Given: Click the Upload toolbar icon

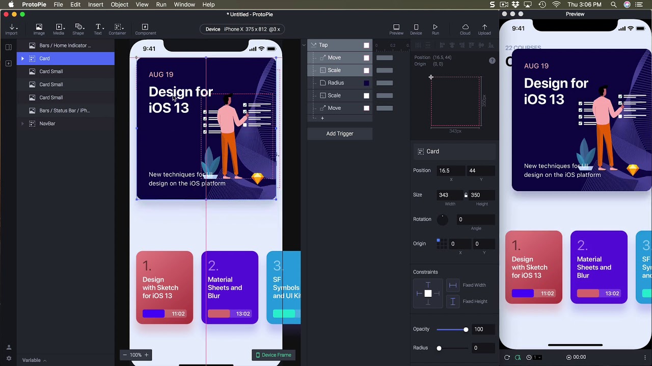Looking at the screenshot, I should (484, 29).
